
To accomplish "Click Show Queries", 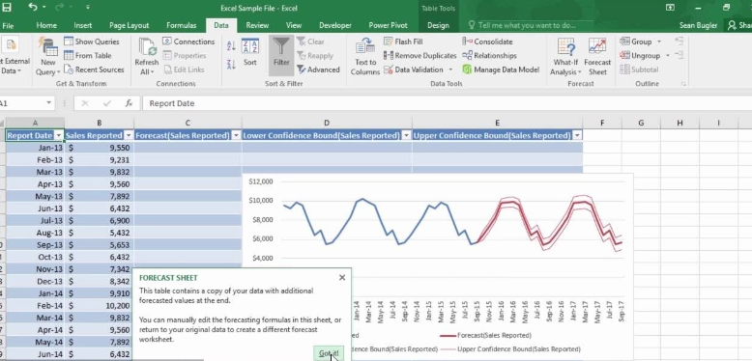I will coord(92,42).
